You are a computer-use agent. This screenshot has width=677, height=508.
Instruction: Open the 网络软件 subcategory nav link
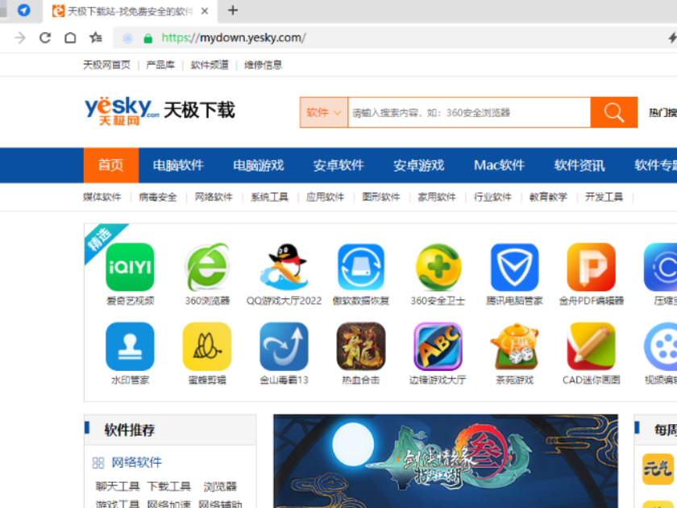coord(214,197)
